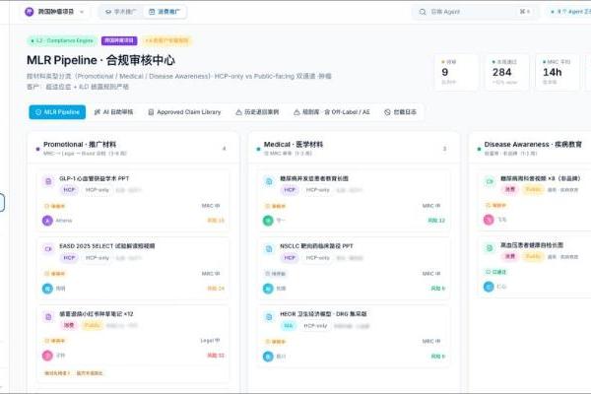Click the stat card showing 284
This screenshot has height=394, width=591.
(x=507, y=72)
